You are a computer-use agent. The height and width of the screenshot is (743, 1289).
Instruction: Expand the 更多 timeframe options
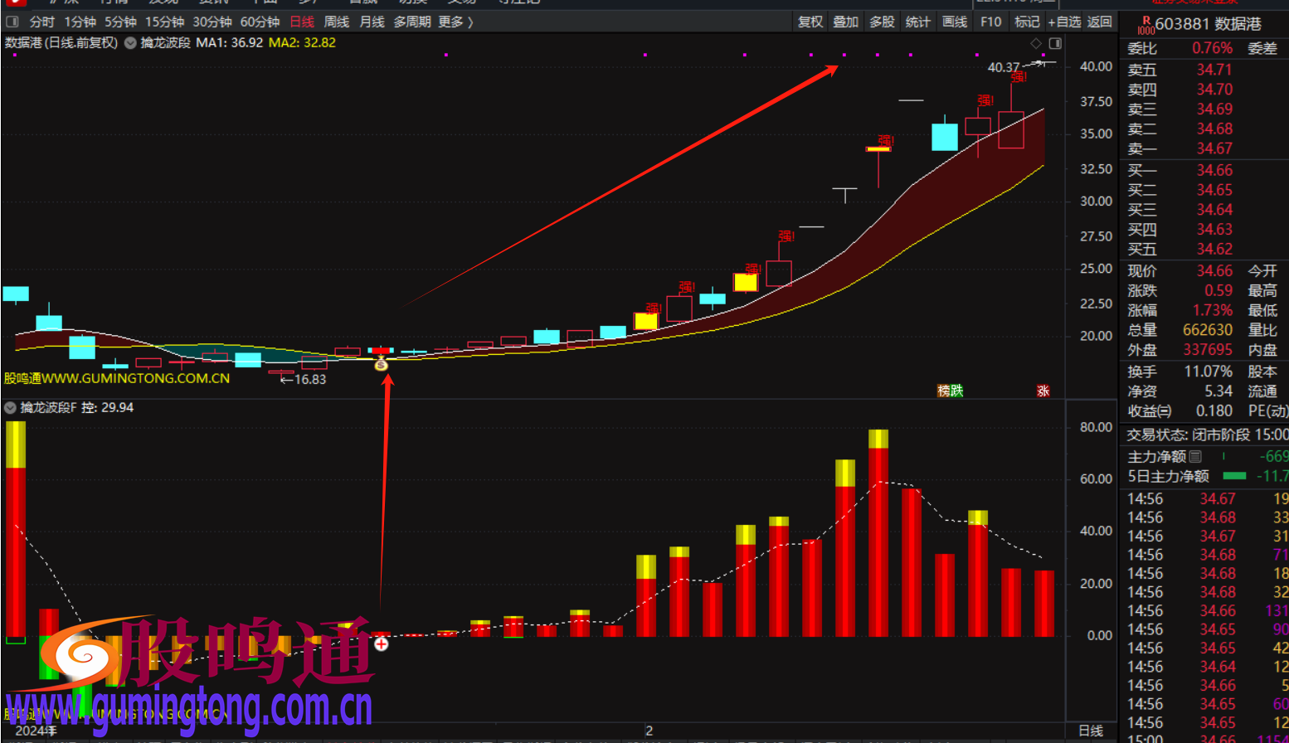click(x=455, y=22)
